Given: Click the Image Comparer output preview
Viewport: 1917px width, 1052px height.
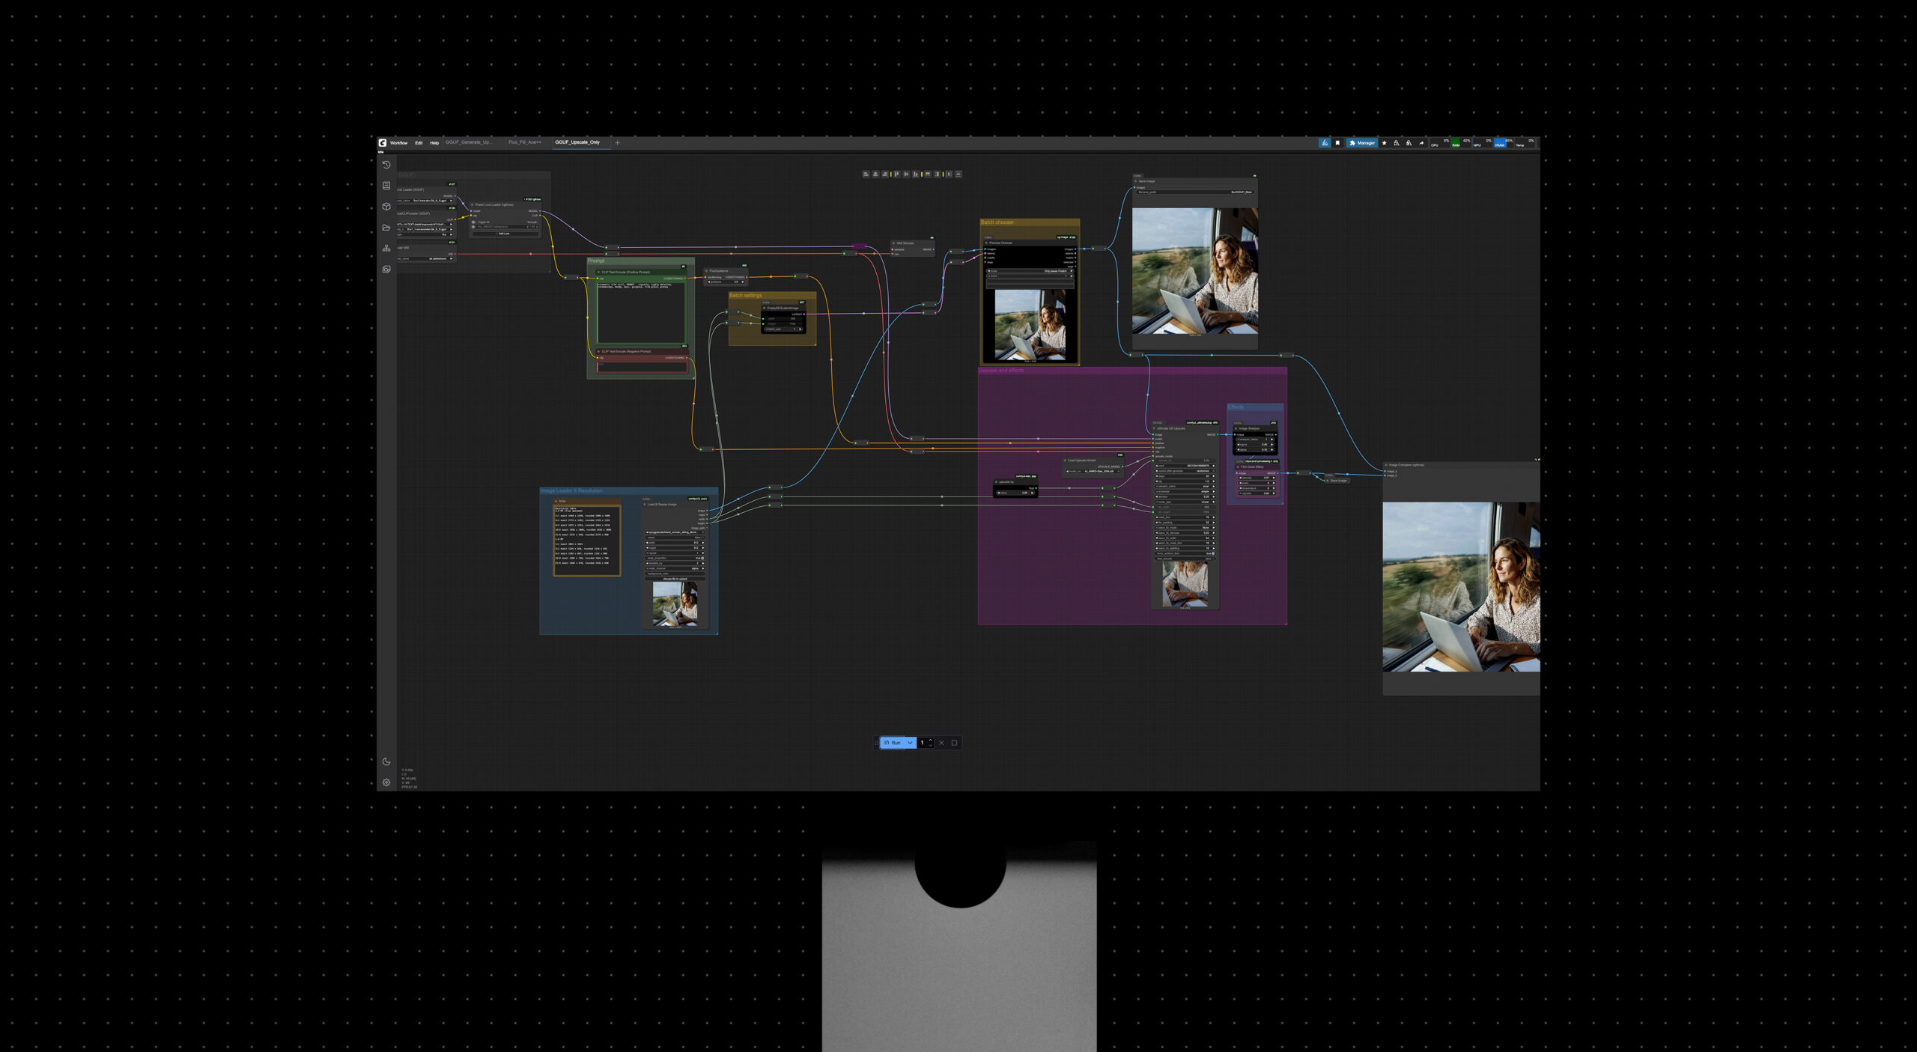Looking at the screenshot, I should tap(1460, 586).
